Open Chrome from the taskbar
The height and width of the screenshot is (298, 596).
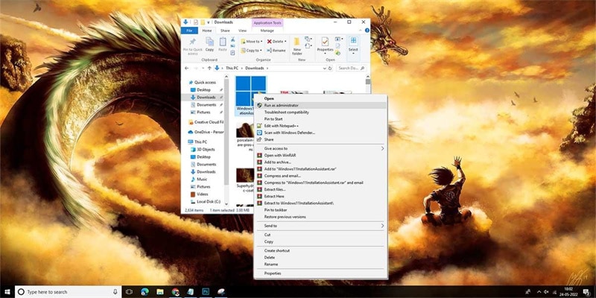click(x=175, y=291)
